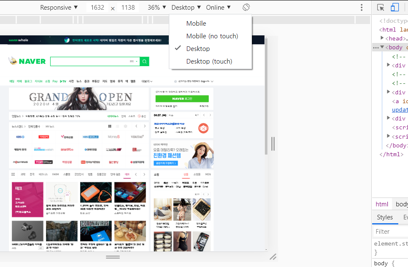The width and height of the screenshot is (408, 267).
Task: Open the GRAND OPEN banner ad
Action: click(79, 99)
